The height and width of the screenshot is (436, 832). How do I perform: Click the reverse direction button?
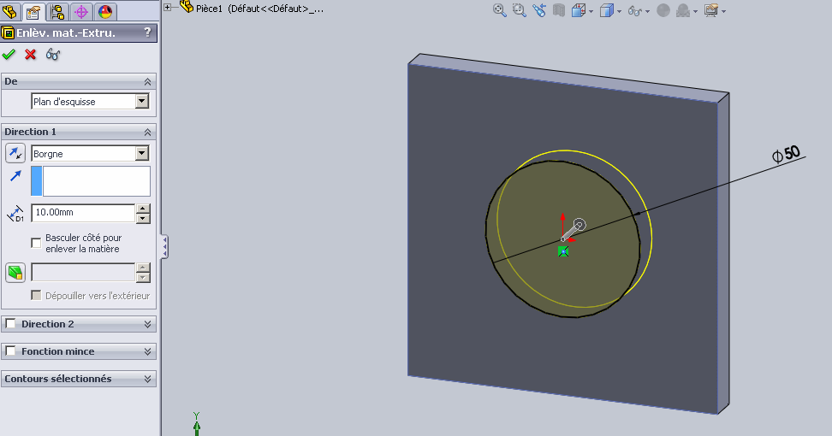(15, 154)
